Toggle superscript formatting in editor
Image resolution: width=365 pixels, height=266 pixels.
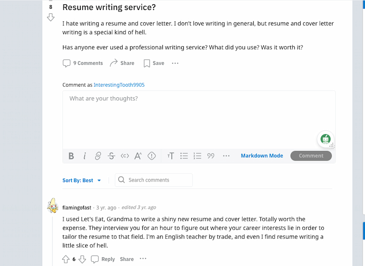(x=138, y=156)
